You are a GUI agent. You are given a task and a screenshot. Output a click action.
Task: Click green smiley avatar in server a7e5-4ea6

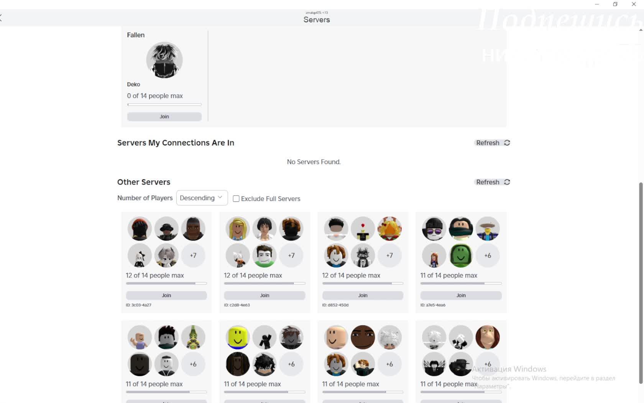[x=461, y=255]
